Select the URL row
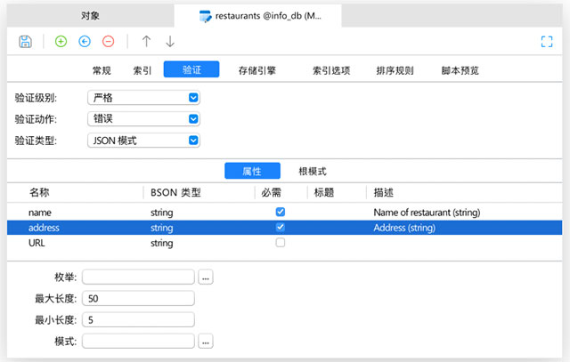This screenshot has height=362, width=570. click(x=285, y=243)
